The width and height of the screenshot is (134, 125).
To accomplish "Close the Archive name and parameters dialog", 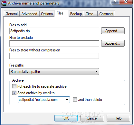I will tap(126, 2).
